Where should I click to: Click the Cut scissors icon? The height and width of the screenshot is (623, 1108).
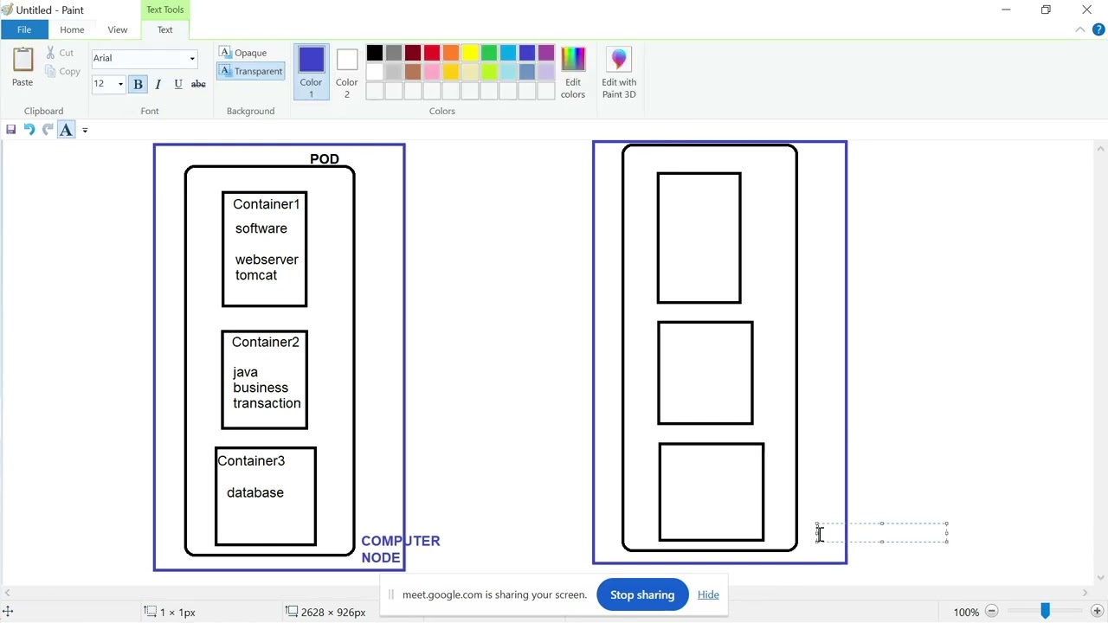coord(51,53)
